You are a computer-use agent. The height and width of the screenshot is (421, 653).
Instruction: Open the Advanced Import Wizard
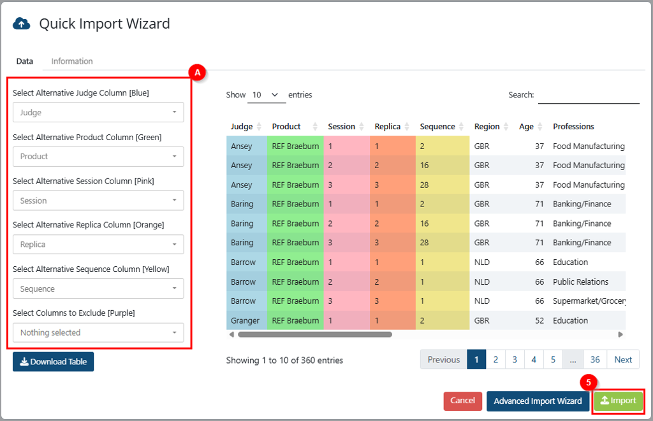(538, 401)
